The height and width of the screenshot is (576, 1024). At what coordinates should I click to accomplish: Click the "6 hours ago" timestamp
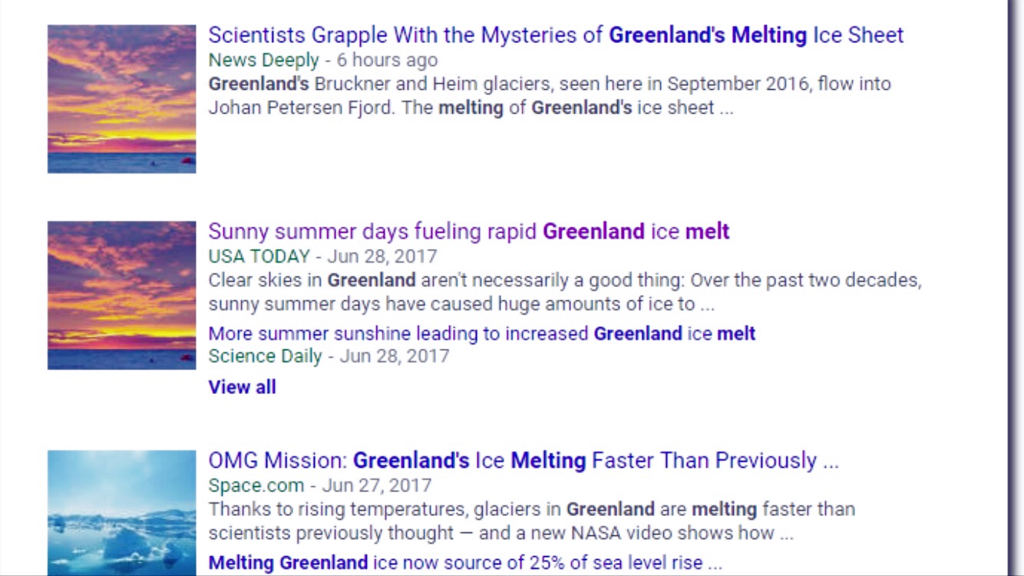387,60
